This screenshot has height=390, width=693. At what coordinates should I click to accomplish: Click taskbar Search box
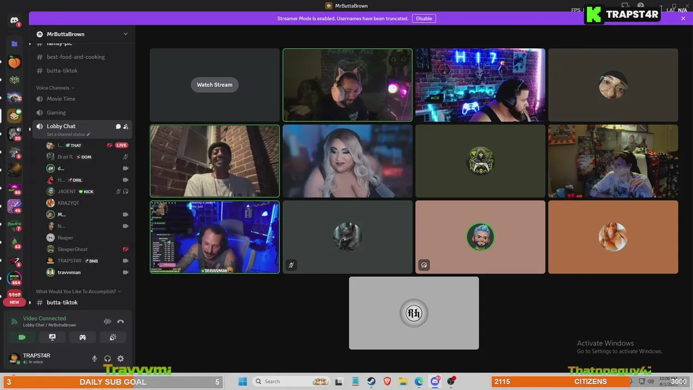pyautogui.click(x=292, y=381)
